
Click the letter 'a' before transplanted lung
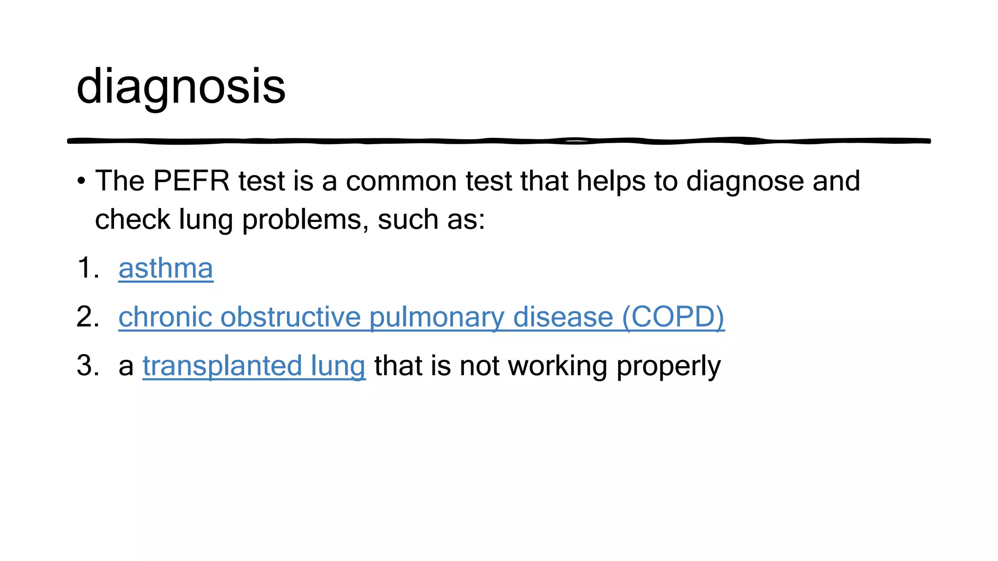126,367
